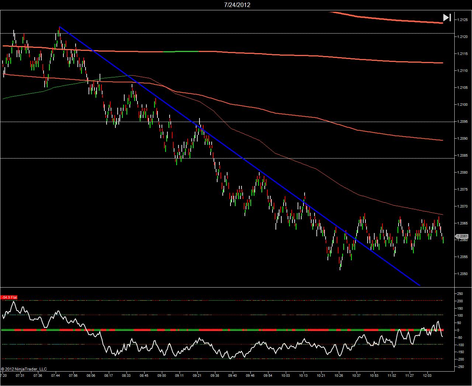Click the 08:17 time axis label
The height and width of the screenshot is (386, 472).
(x=108, y=375)
